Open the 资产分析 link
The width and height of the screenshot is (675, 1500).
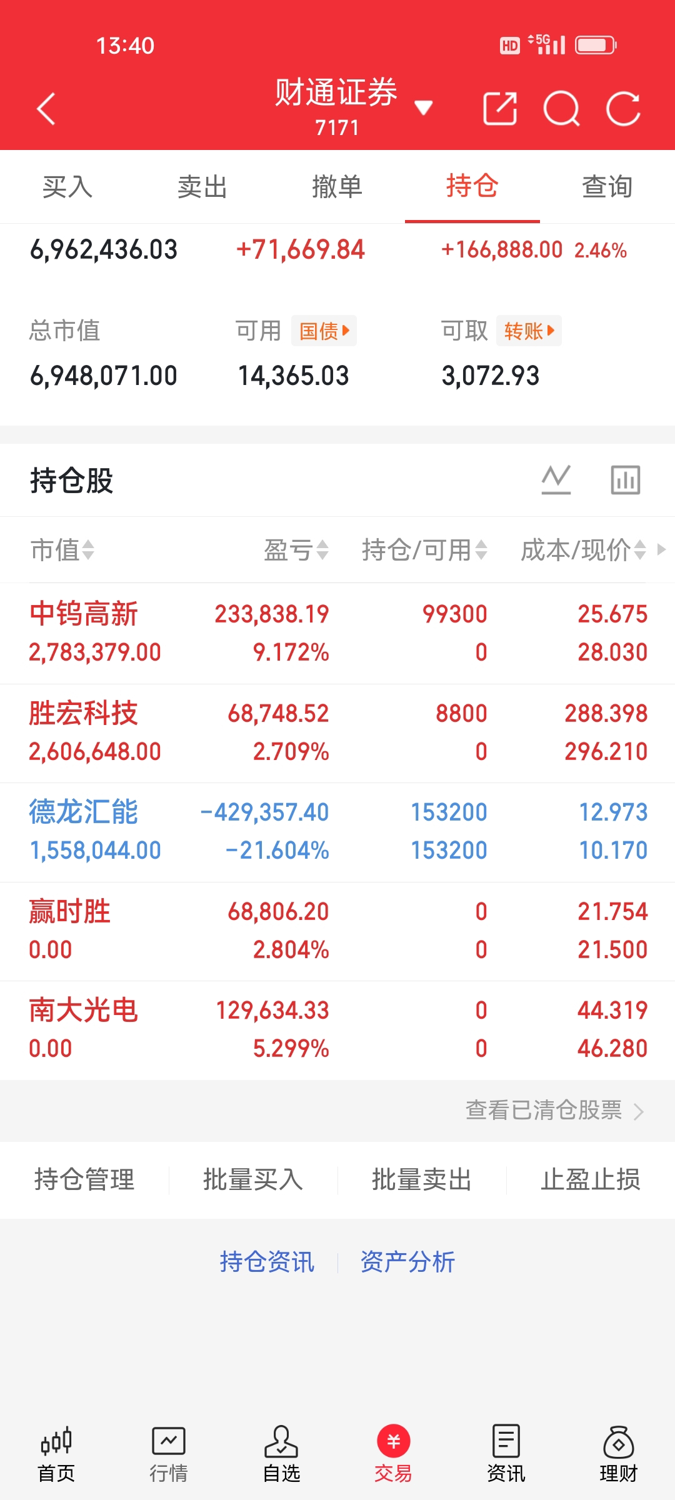tap(407, 1262)
